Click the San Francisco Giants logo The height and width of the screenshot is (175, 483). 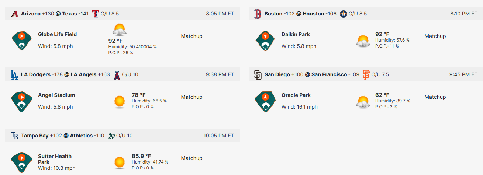pyautogui.click(x=366, y=75)
